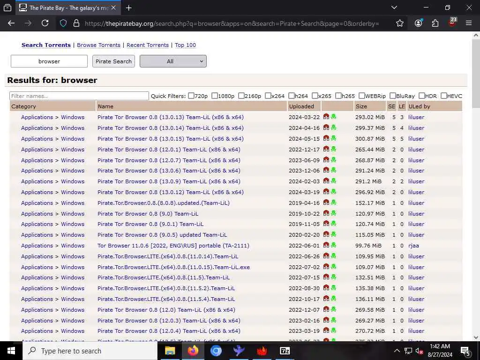Image resolution: width=480 pixels, height=360 pixels.
Task: Check the x264 filter
Action: pos(268,96)
